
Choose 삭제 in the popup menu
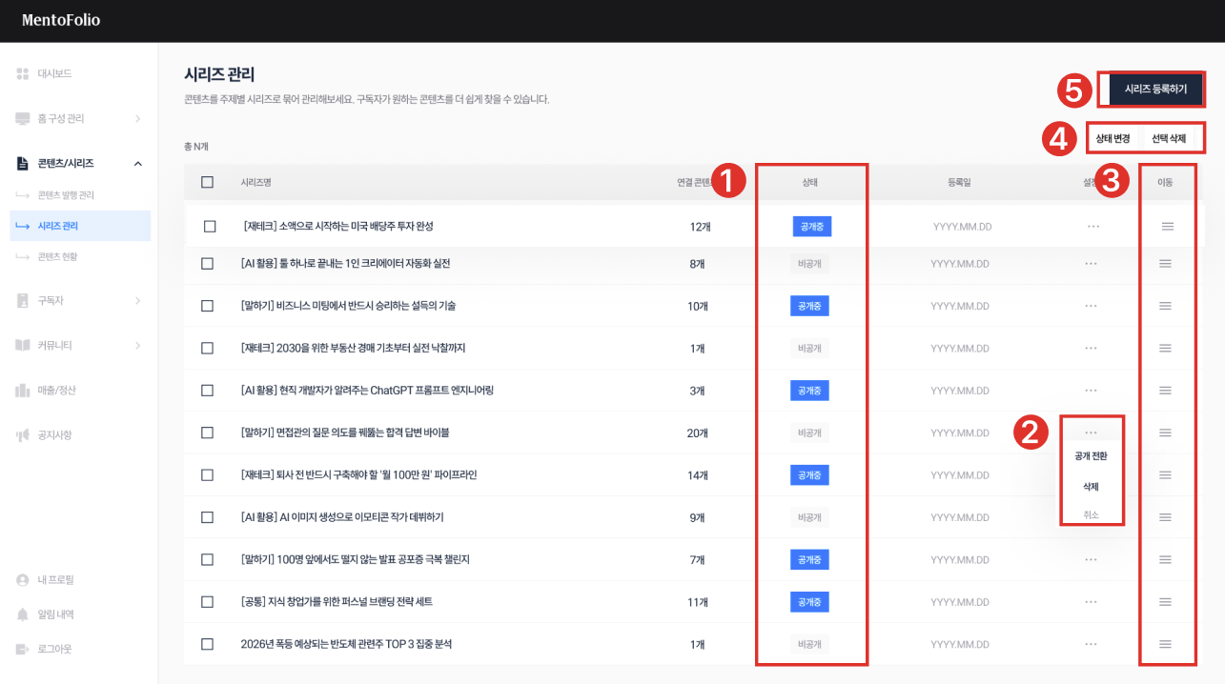1091,486
